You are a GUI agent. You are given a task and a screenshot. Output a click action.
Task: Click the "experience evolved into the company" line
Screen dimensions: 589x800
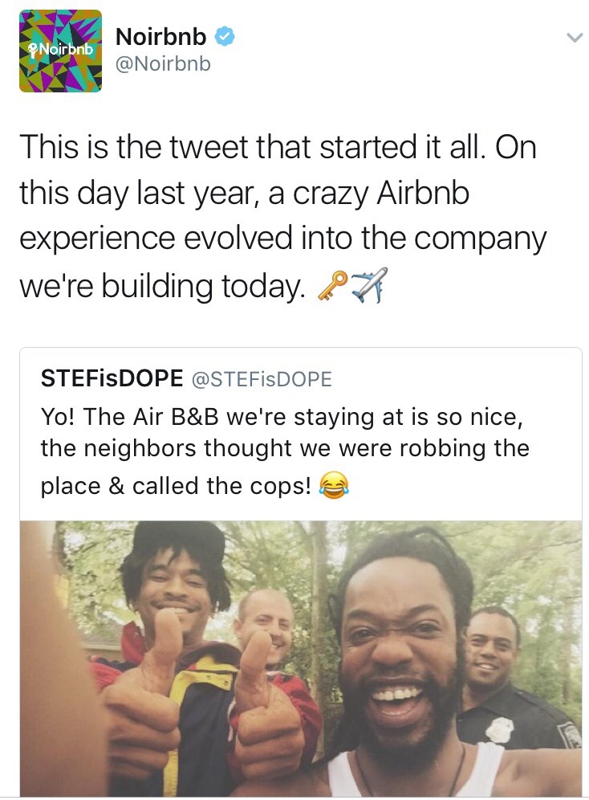pos(282,239)
